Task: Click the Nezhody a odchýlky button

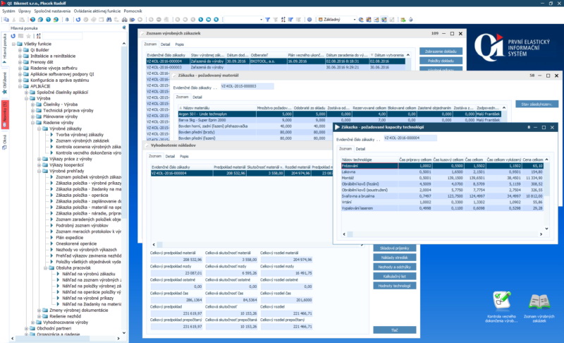Action: click(x=395, y=267)
